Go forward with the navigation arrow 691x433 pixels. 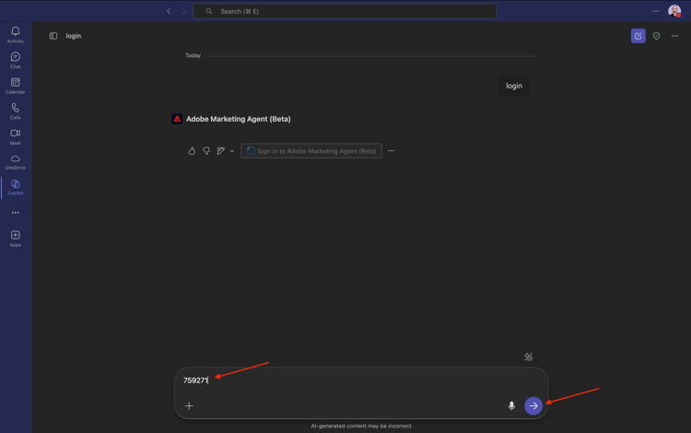pos(183,11)
